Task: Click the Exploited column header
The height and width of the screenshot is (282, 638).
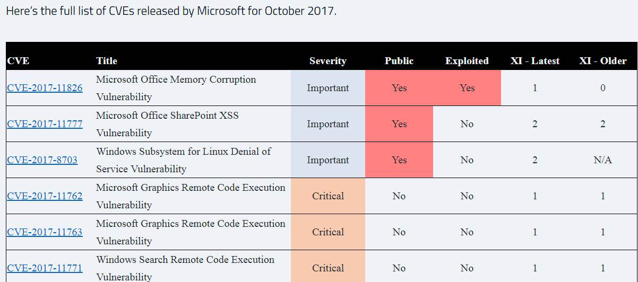Action: tap(467, 61)
